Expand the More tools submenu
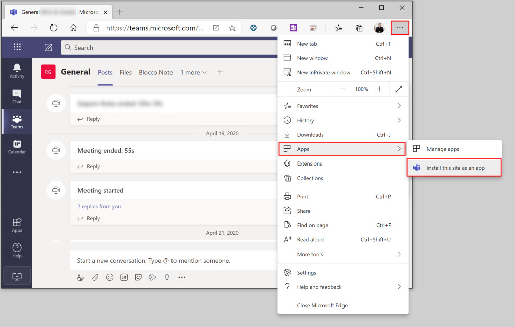515x327 pixels. (x=343, y=254)
